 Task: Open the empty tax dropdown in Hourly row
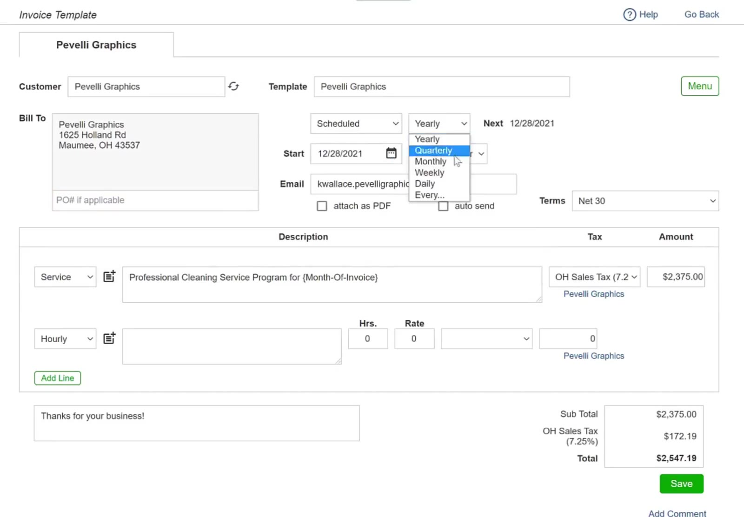[x=486, y=339]
